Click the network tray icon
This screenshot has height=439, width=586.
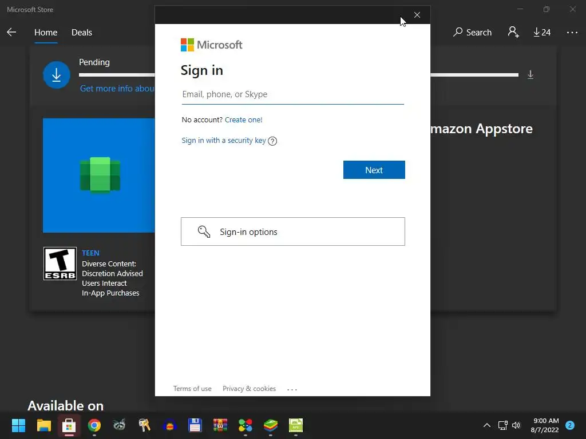502,425
